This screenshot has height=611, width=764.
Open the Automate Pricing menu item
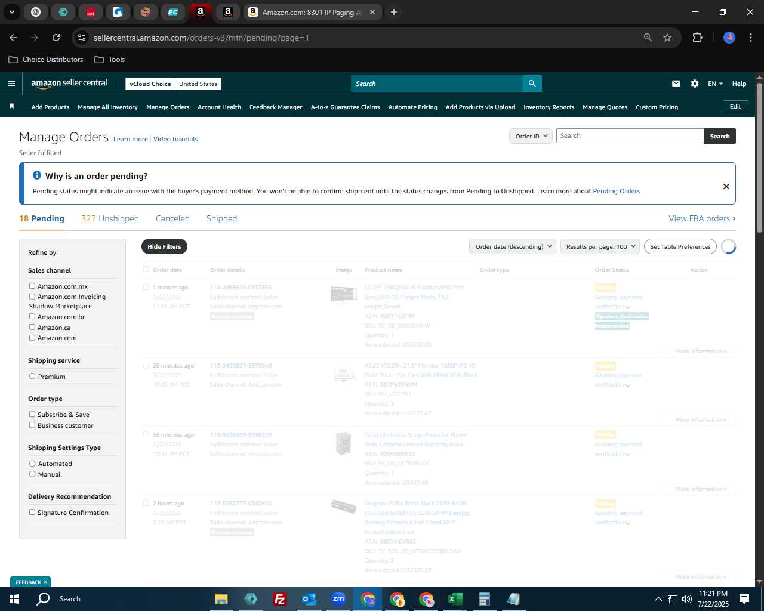(412, 107)
